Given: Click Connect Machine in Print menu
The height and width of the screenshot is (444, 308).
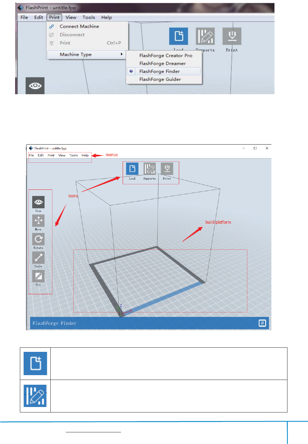Looking at the screenshot, I should click(x=79, y=26).
